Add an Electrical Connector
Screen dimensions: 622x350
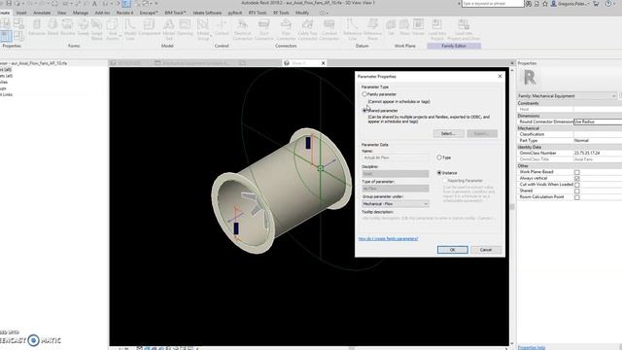coord(242,29)
